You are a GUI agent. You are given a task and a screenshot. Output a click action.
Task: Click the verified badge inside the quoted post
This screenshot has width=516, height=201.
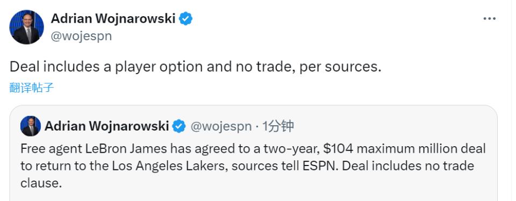[x=179, y=126]
